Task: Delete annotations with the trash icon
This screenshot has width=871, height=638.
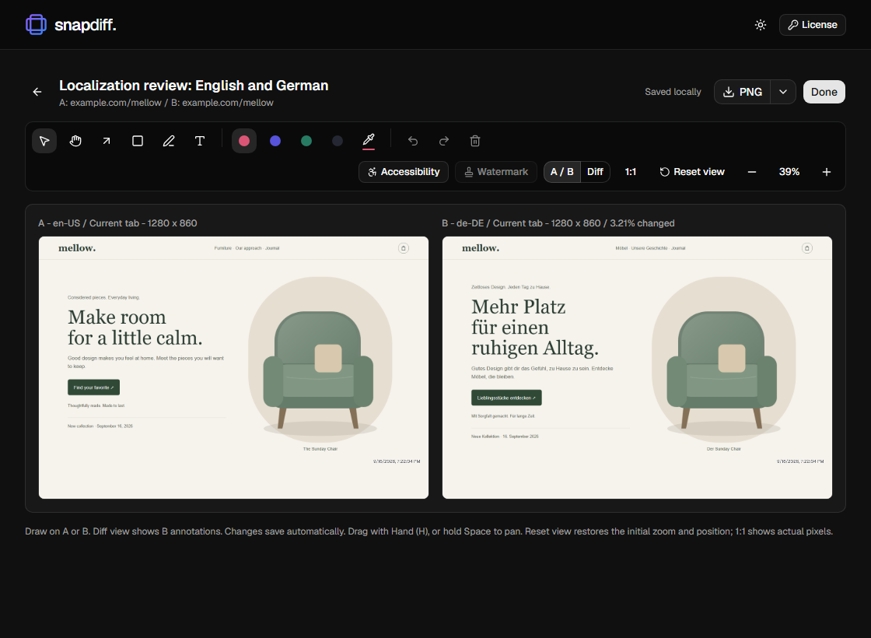Action: [x=475, y=141]
